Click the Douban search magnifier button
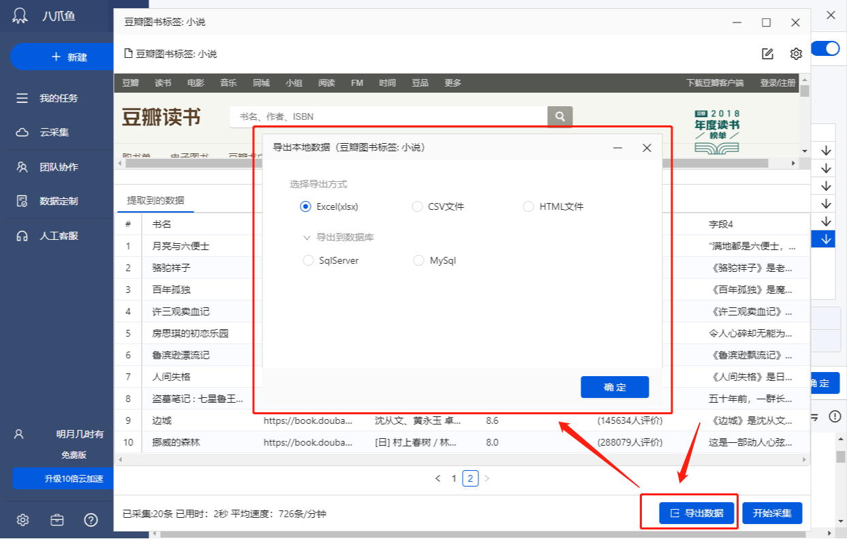 coord(560,117)
